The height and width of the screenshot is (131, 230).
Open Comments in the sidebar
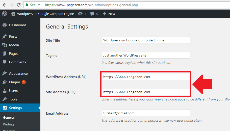(17, 62)
